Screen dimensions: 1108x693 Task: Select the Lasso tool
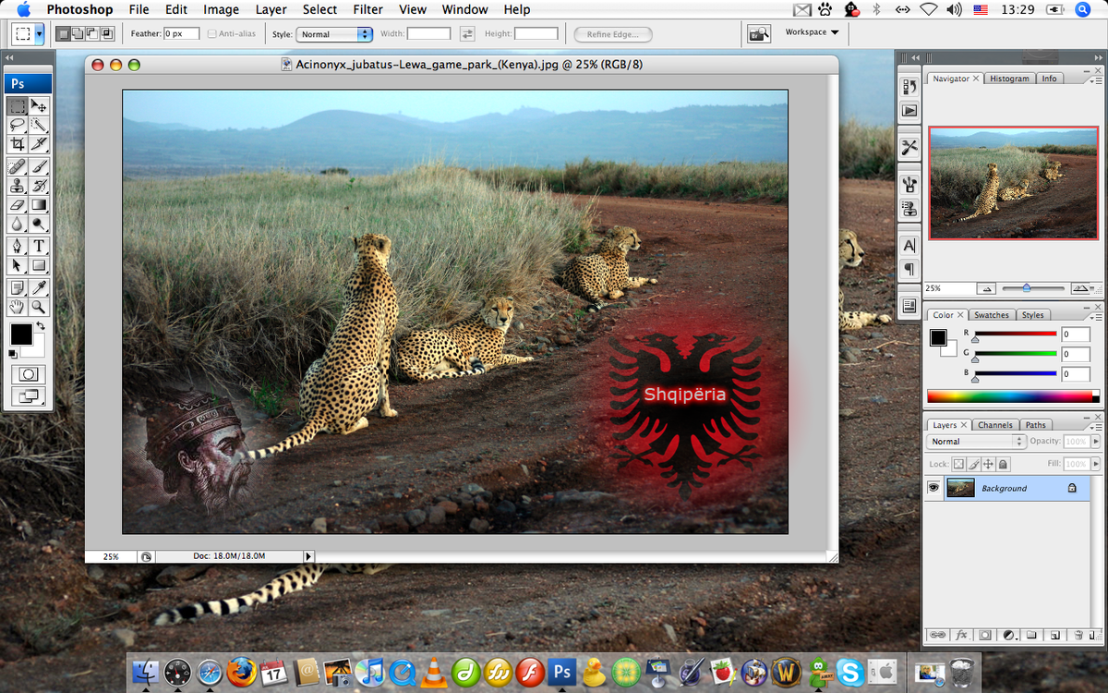pyautogui.click(x=17, y=125)
